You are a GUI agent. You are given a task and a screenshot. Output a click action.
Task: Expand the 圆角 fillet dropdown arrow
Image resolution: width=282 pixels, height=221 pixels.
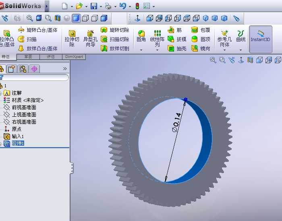coord(141,50)
